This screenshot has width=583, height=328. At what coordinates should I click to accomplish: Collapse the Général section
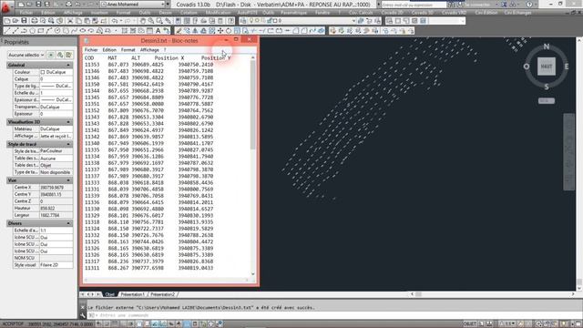[68, 65]
